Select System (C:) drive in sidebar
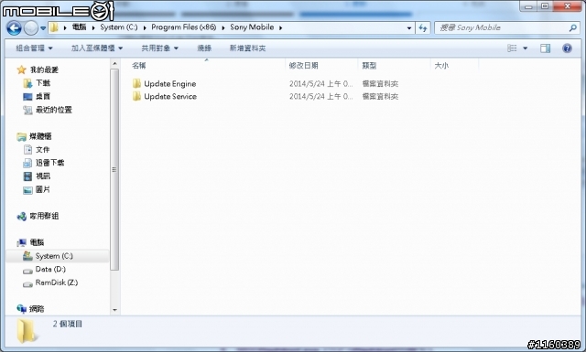The width and height of the screenshot is (586, 352). coord(54,256)
